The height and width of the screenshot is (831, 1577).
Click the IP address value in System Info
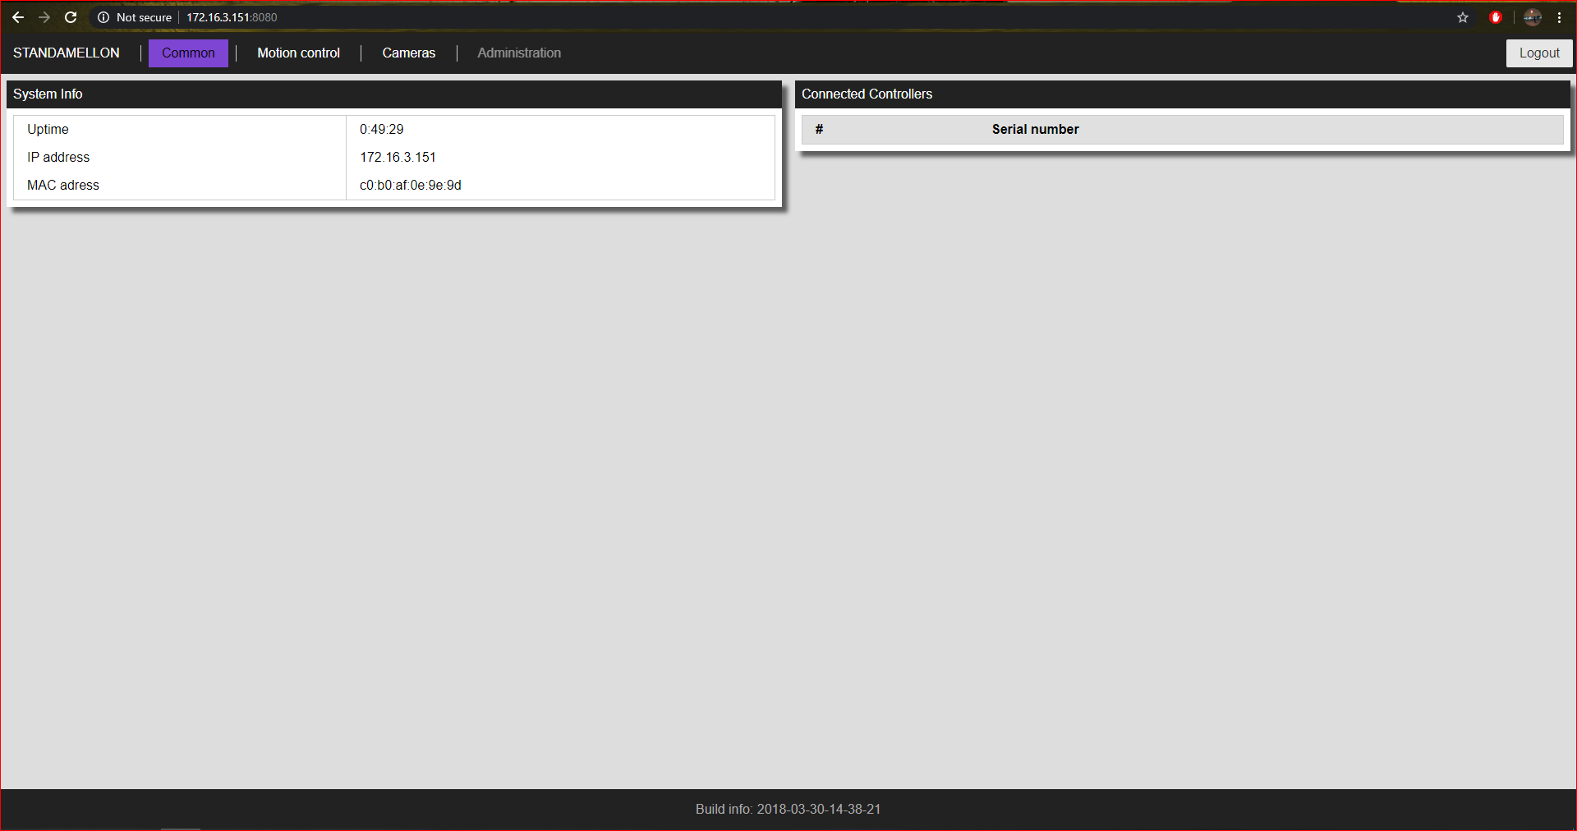pos(398,158)
